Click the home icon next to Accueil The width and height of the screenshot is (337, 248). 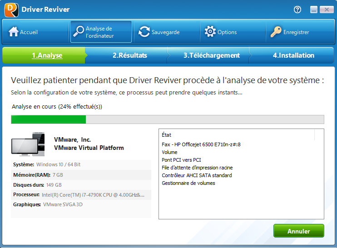(x=13, y=32)
